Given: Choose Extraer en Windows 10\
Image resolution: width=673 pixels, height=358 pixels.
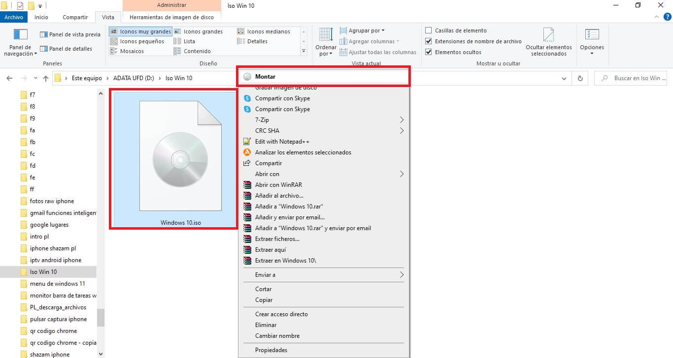Looking at the screenshot, I should coord(323,261).
